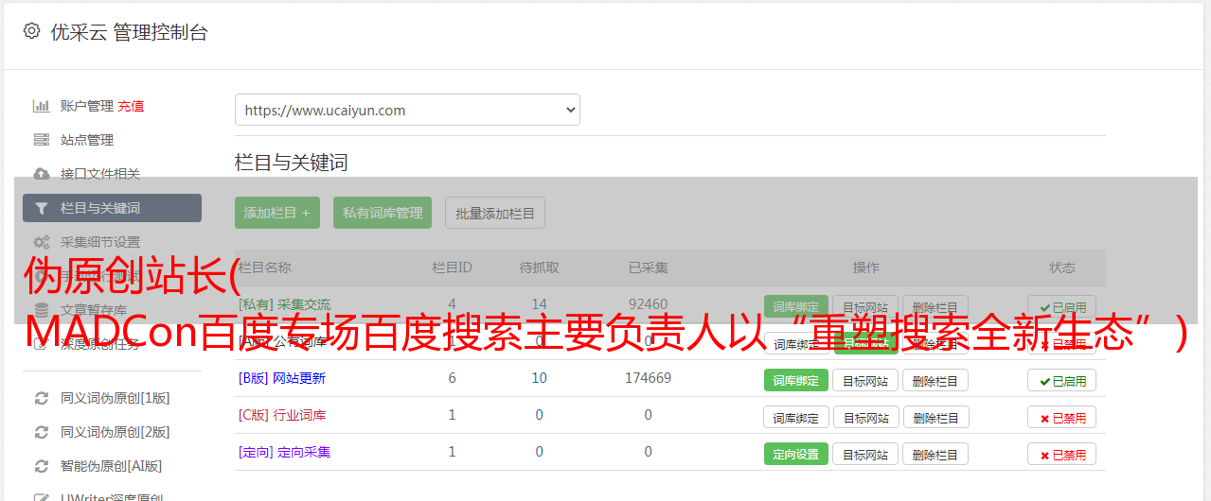This screenshot has height=501, width=1211.
Task: Open the site URL dropdown showing ucaiyun.com
Action: coord(407,110)
